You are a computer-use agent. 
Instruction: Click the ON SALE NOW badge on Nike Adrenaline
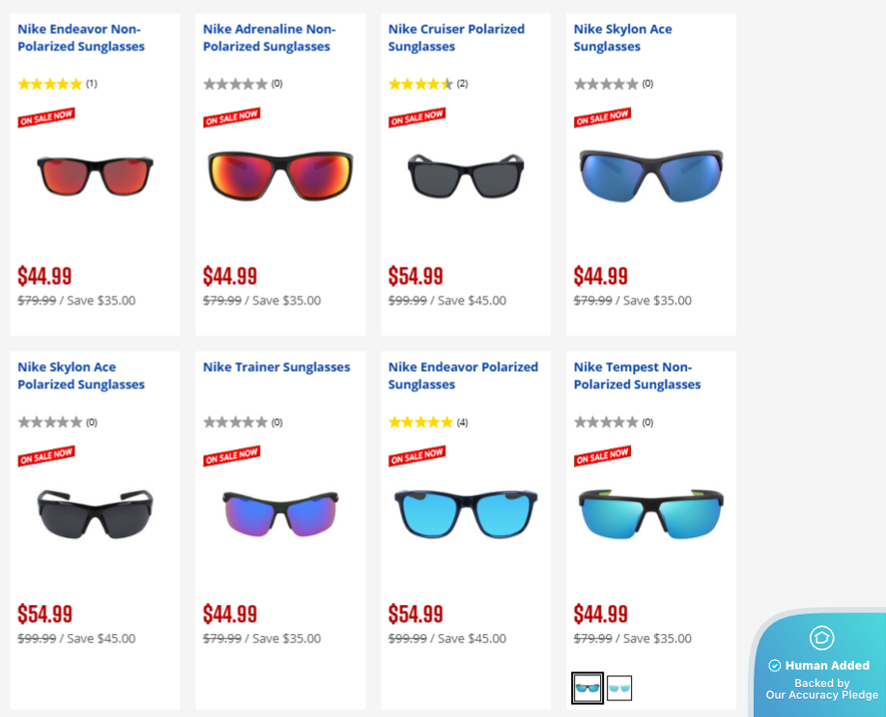tap(231, 116)
